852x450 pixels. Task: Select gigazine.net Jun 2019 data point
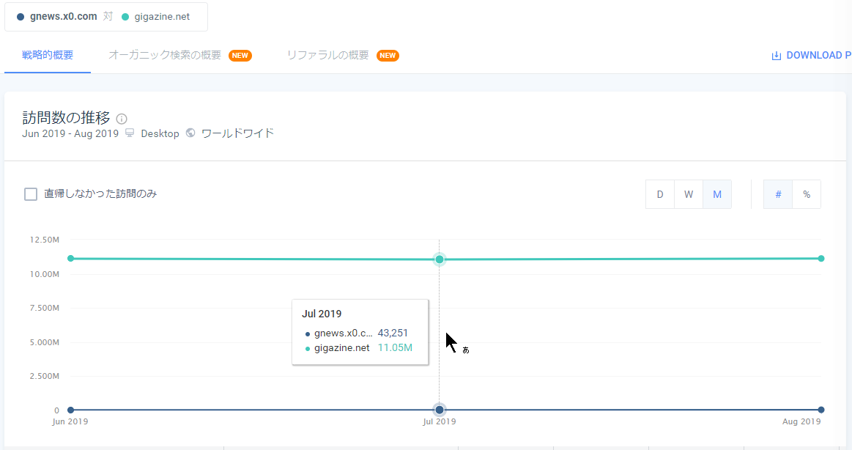click(x=70, y=258)
